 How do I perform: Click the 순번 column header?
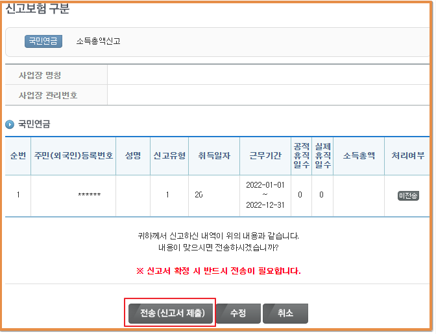[x=18, y=156]
